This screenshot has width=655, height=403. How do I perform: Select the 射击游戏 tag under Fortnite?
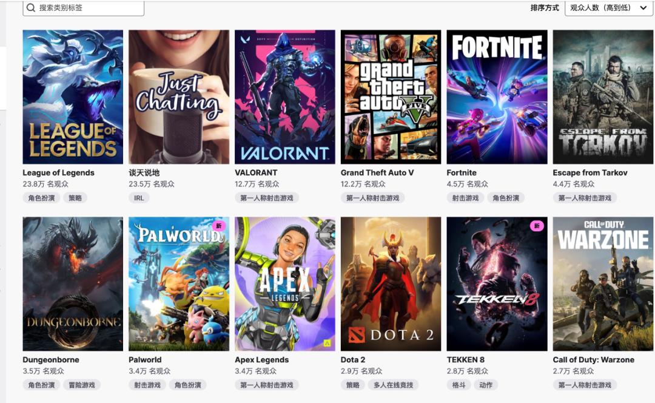(x=465, y=198)
